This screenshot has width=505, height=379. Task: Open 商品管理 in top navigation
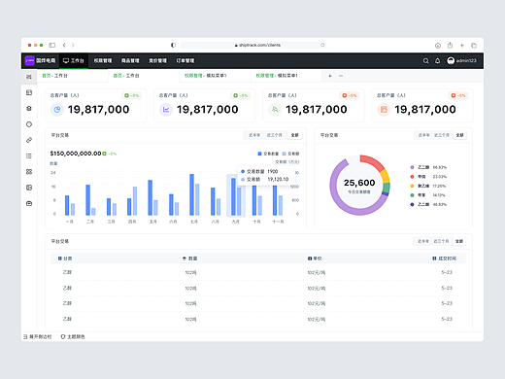click(x=130, y=60)
